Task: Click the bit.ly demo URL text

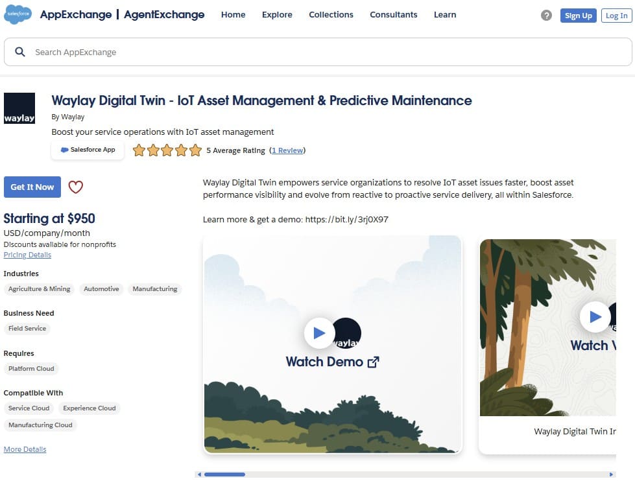Action: (346, 220)
